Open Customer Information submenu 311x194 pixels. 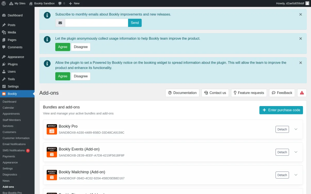pos(16,138)
